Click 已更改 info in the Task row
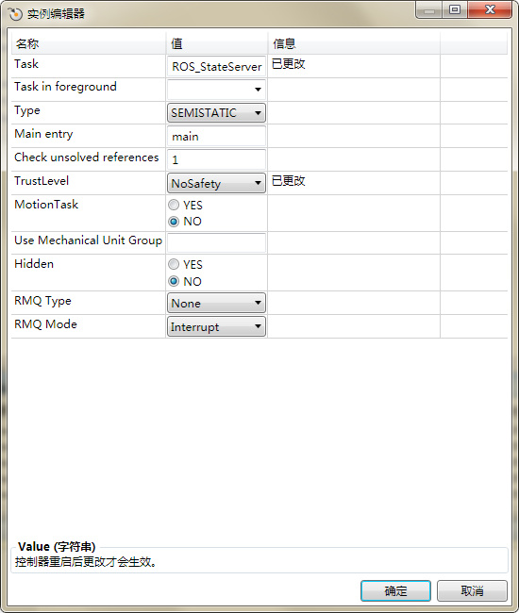519x613 pixels. [x=288, y=64]
